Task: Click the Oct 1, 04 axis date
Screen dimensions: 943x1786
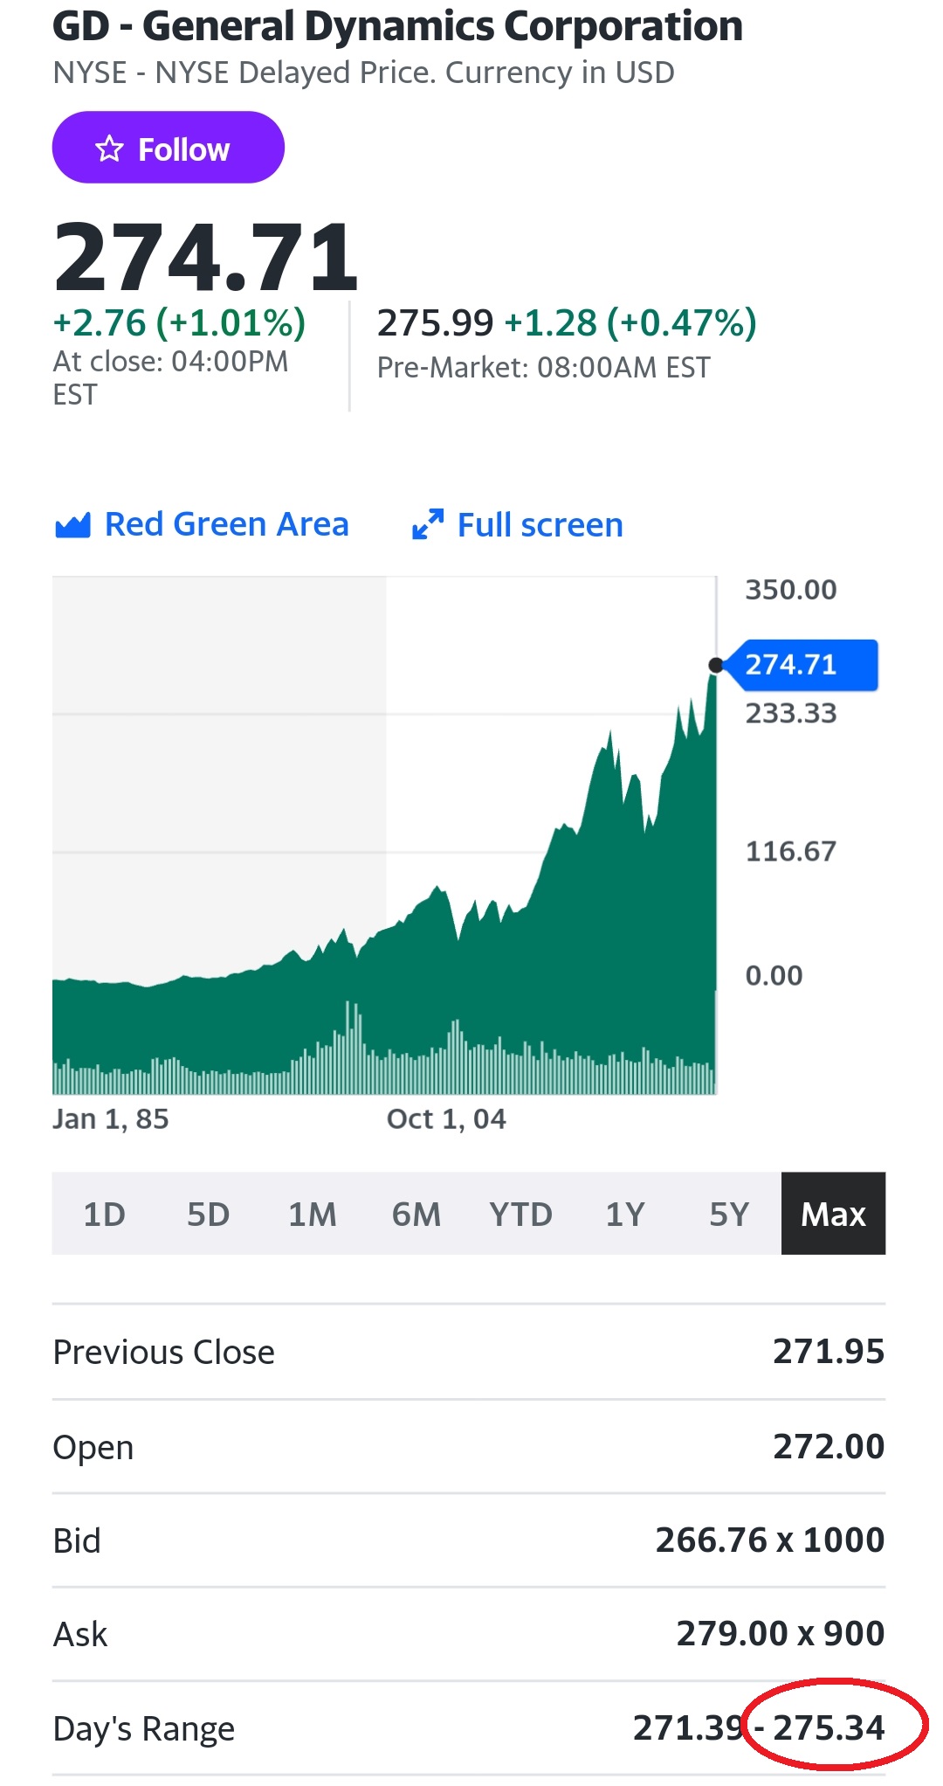Action: click(446, 1119)
